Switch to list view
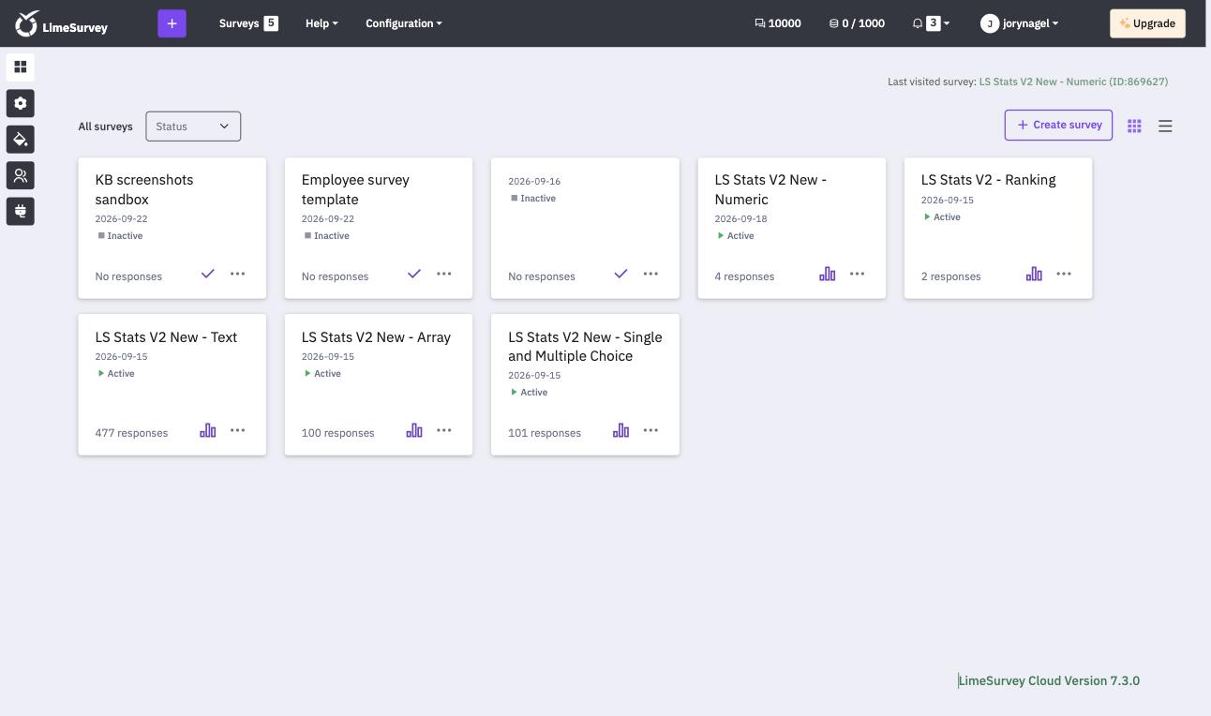The height and width of the screenshot is (716, 1211). (x=1165, y=126)
